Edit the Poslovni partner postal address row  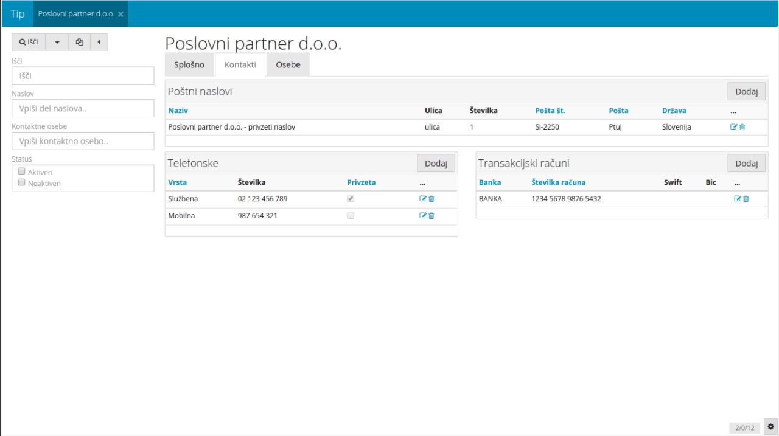pos(733,127)
